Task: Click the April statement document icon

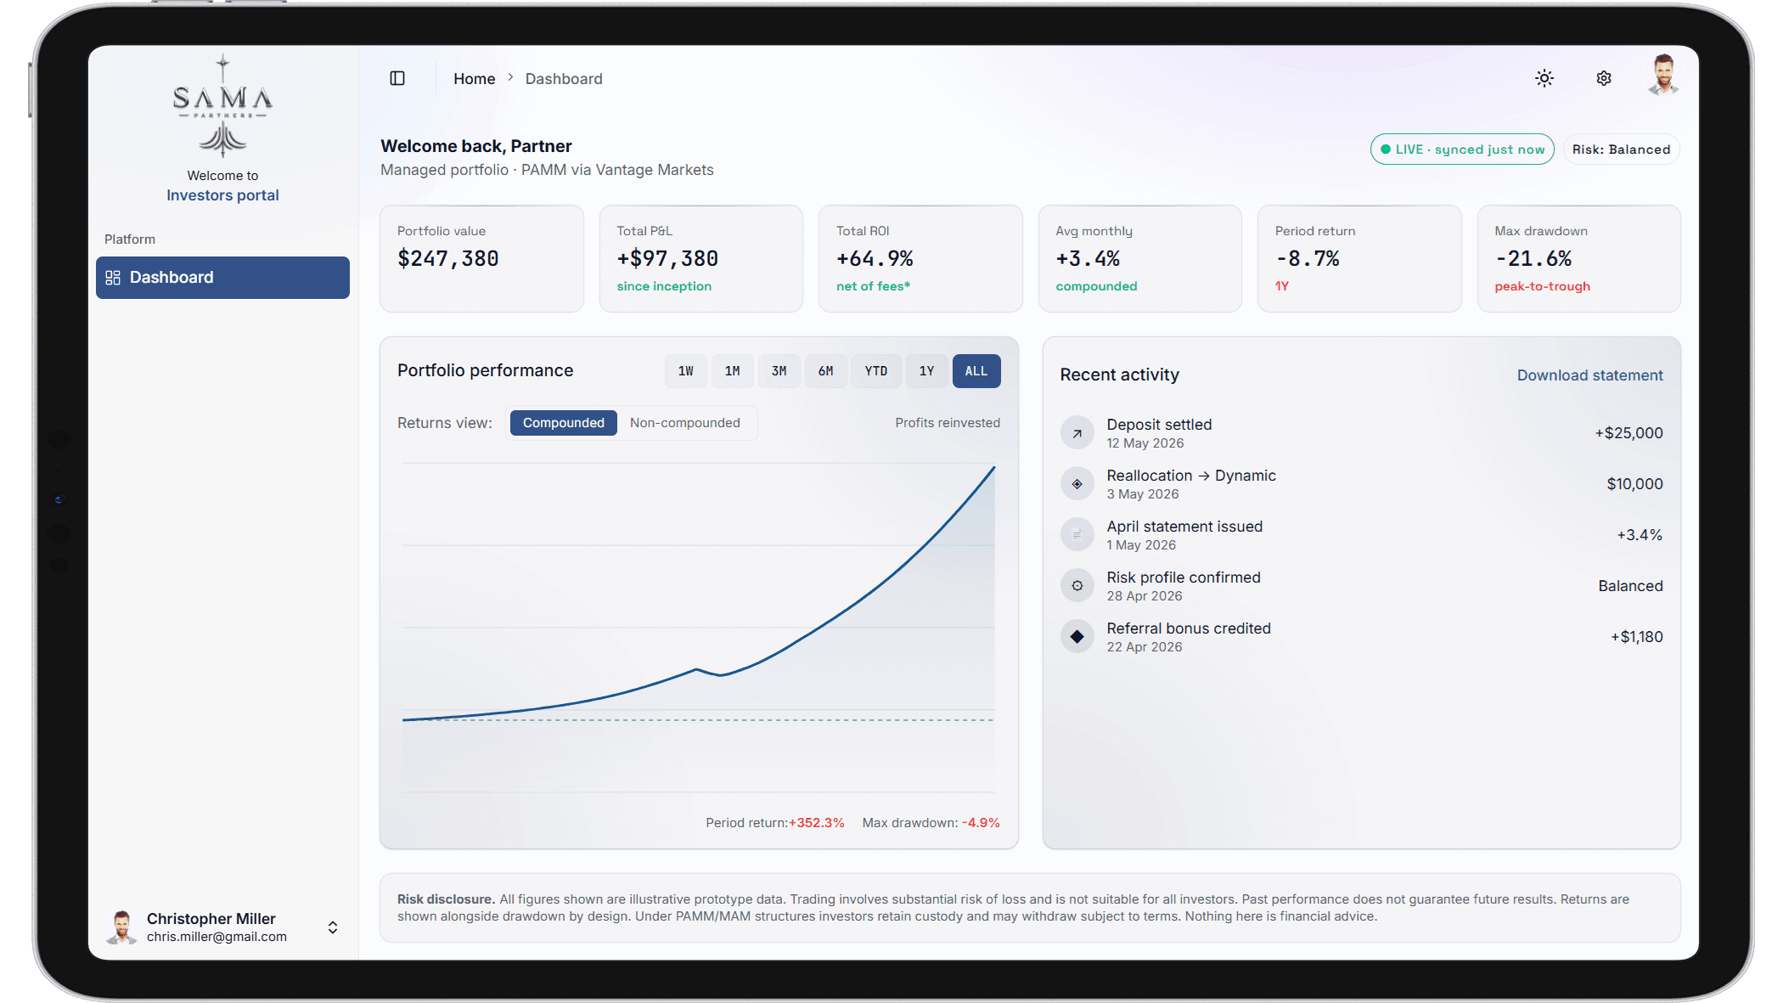Action: tap(1077, 535)
